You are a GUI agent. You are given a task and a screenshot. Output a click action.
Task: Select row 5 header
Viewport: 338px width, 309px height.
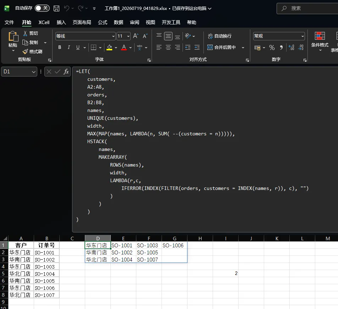[4, 274]
